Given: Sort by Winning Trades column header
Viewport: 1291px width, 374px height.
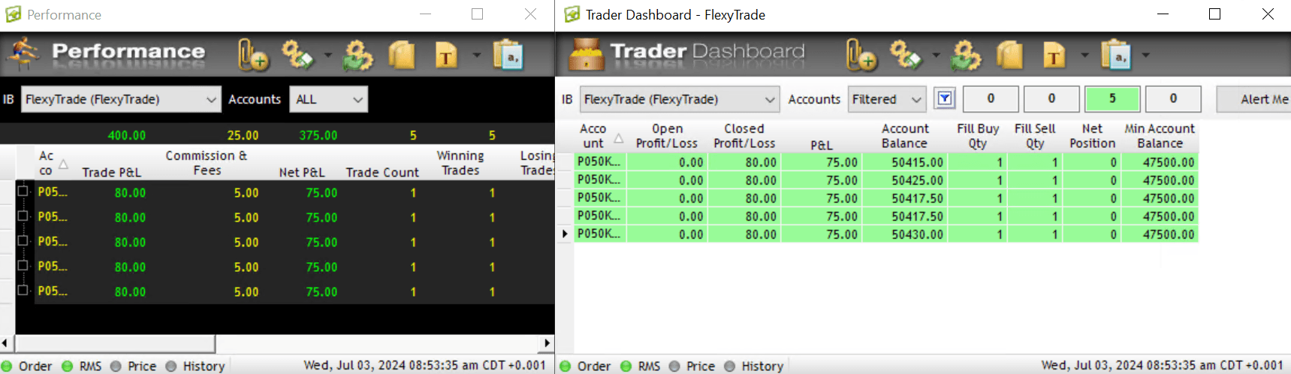Looking at the screenshot, I should [x=460, y=163].
